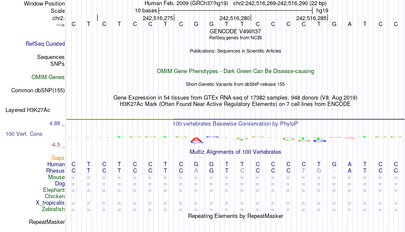
Task: Select the X_tropicalis alignment row label
Action: click(x=50, y=203)
